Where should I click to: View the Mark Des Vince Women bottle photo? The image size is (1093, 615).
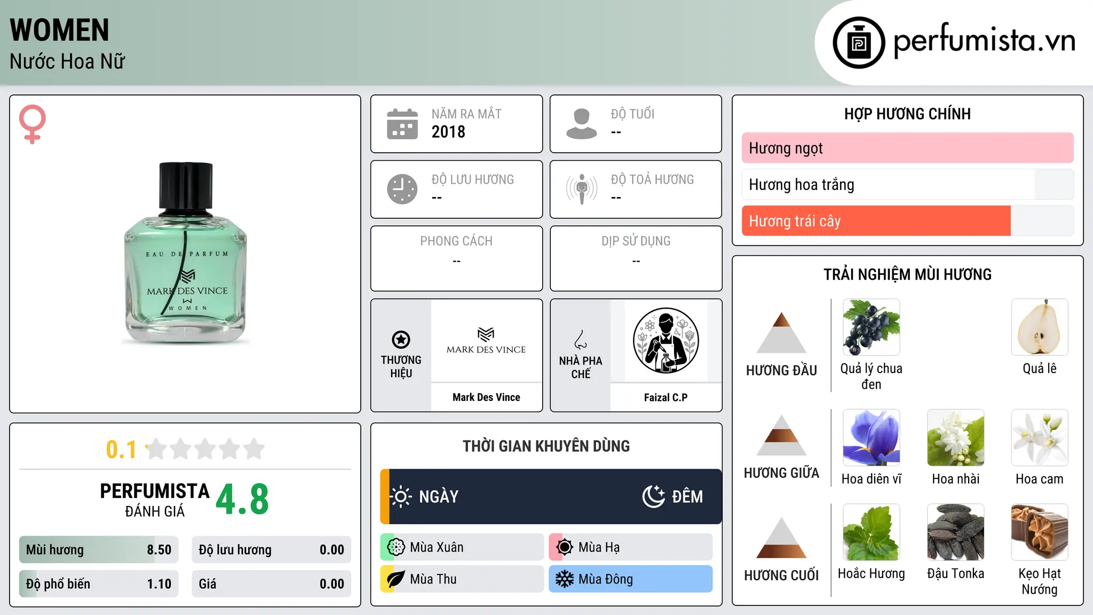coord(185,254)
